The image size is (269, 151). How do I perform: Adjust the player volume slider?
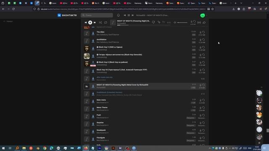coord(182,22)
